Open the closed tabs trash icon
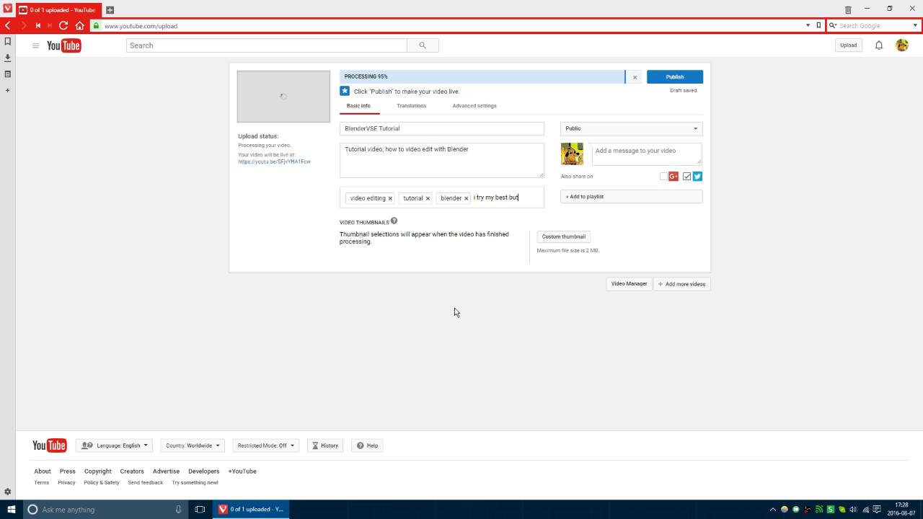Screen dimensions: 923x519 tap(848, 9)
